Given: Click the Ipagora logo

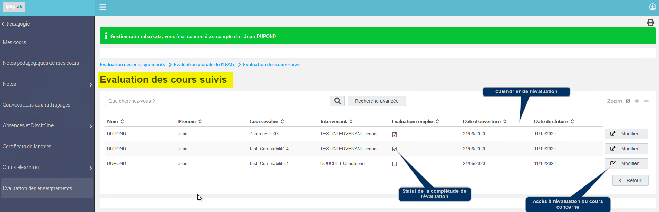Looking at the screenshot, I should coord(14,7).
